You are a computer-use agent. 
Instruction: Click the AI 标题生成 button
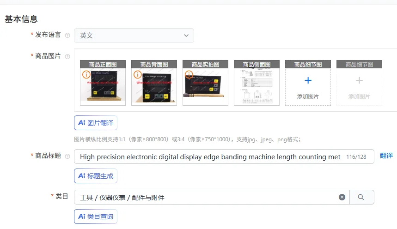(96, 176)
